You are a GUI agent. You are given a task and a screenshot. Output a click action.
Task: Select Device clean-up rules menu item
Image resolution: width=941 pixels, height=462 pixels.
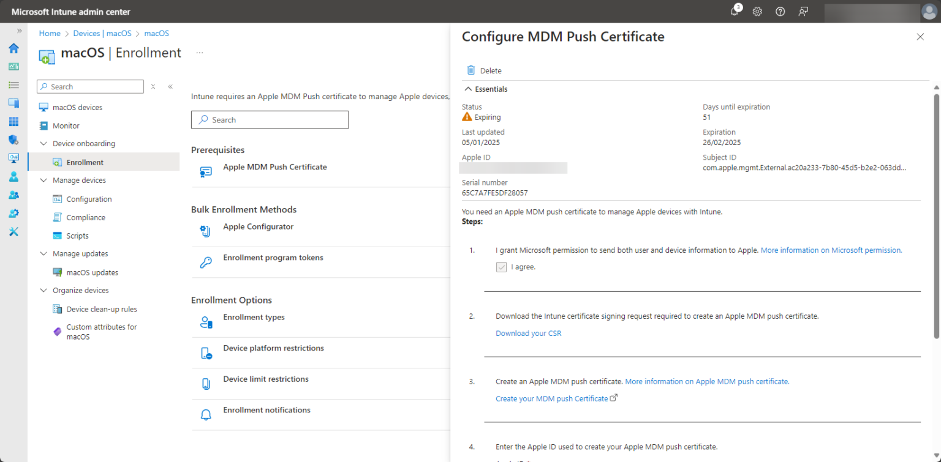(104, 309)
